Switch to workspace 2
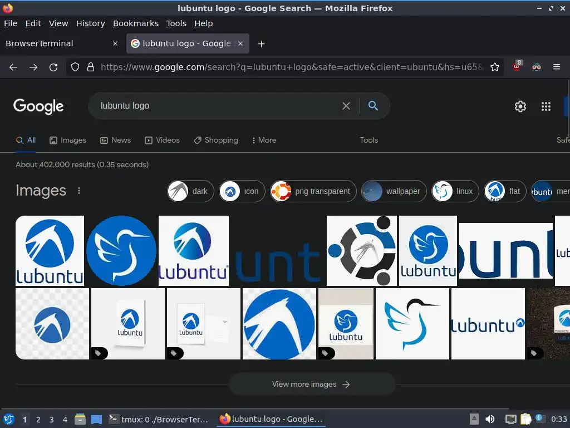570x428 pixels. coord(38,420)
